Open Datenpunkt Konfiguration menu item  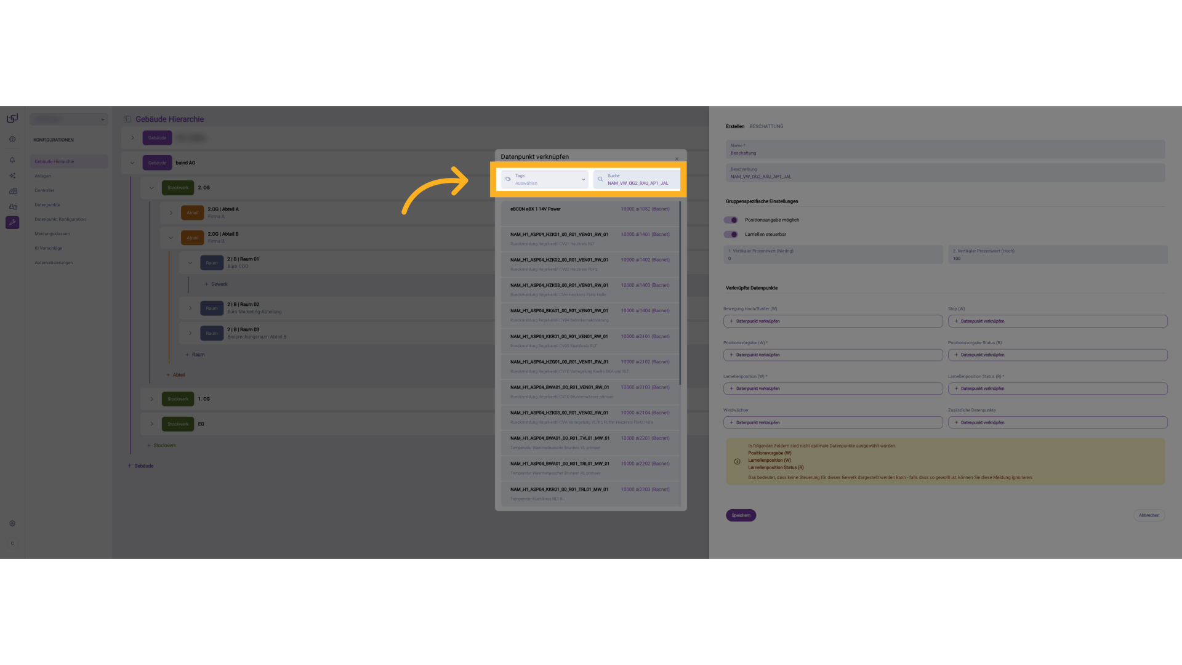point(60,219)
